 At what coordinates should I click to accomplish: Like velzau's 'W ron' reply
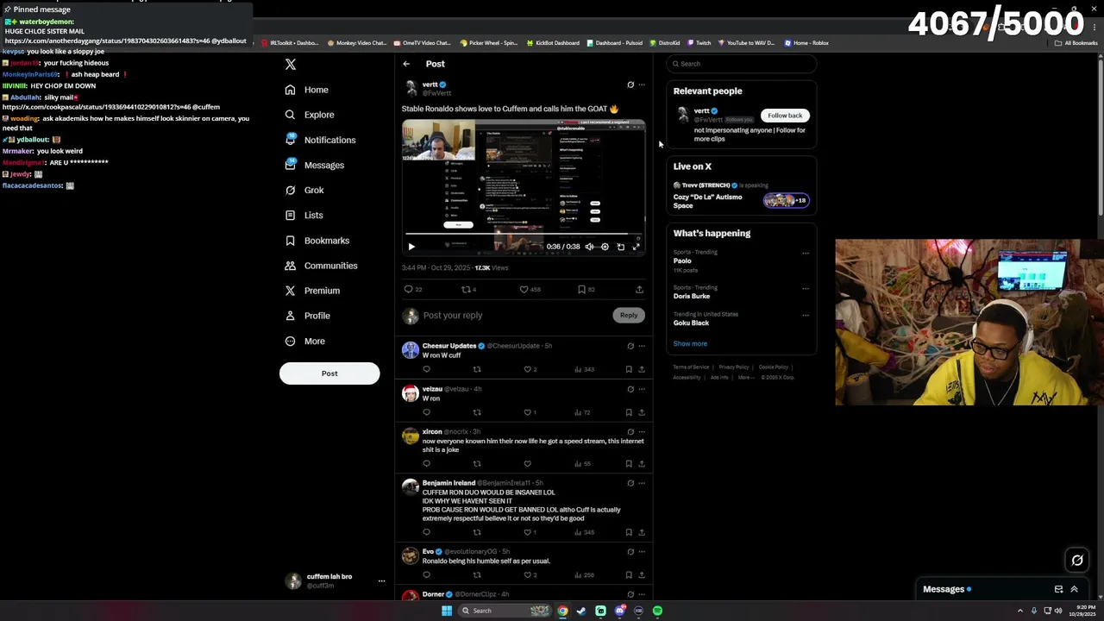(x=528, y=412)
